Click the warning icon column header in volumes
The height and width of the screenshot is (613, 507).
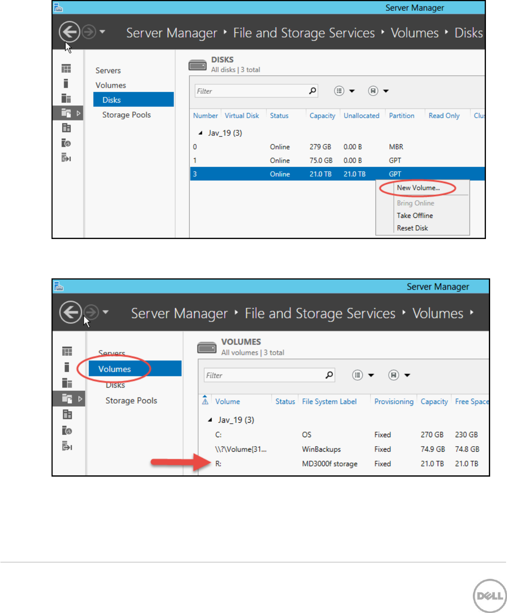point(205,400)
